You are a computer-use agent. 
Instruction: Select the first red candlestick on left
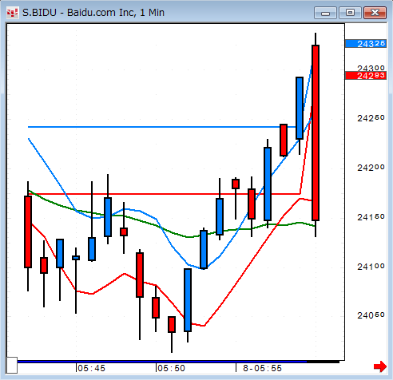point(28,232)
